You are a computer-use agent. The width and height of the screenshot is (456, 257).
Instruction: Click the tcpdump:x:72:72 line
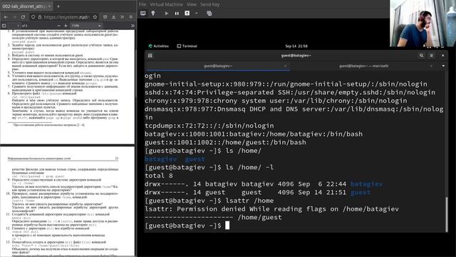[209, 126]
